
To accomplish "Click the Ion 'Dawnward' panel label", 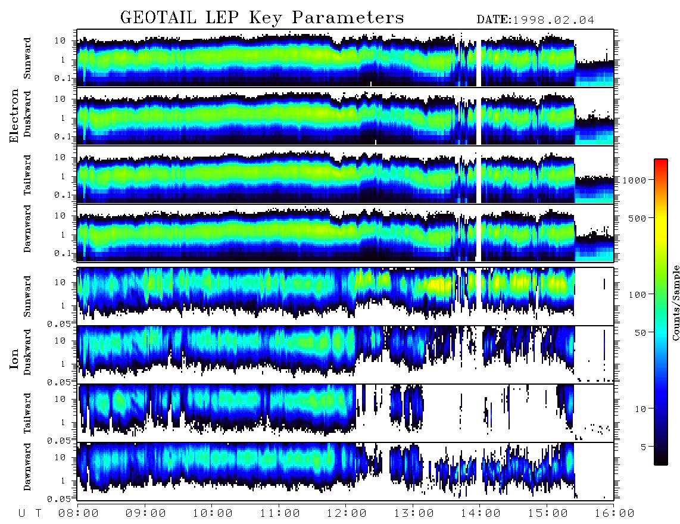I will (x=27, y=467).
